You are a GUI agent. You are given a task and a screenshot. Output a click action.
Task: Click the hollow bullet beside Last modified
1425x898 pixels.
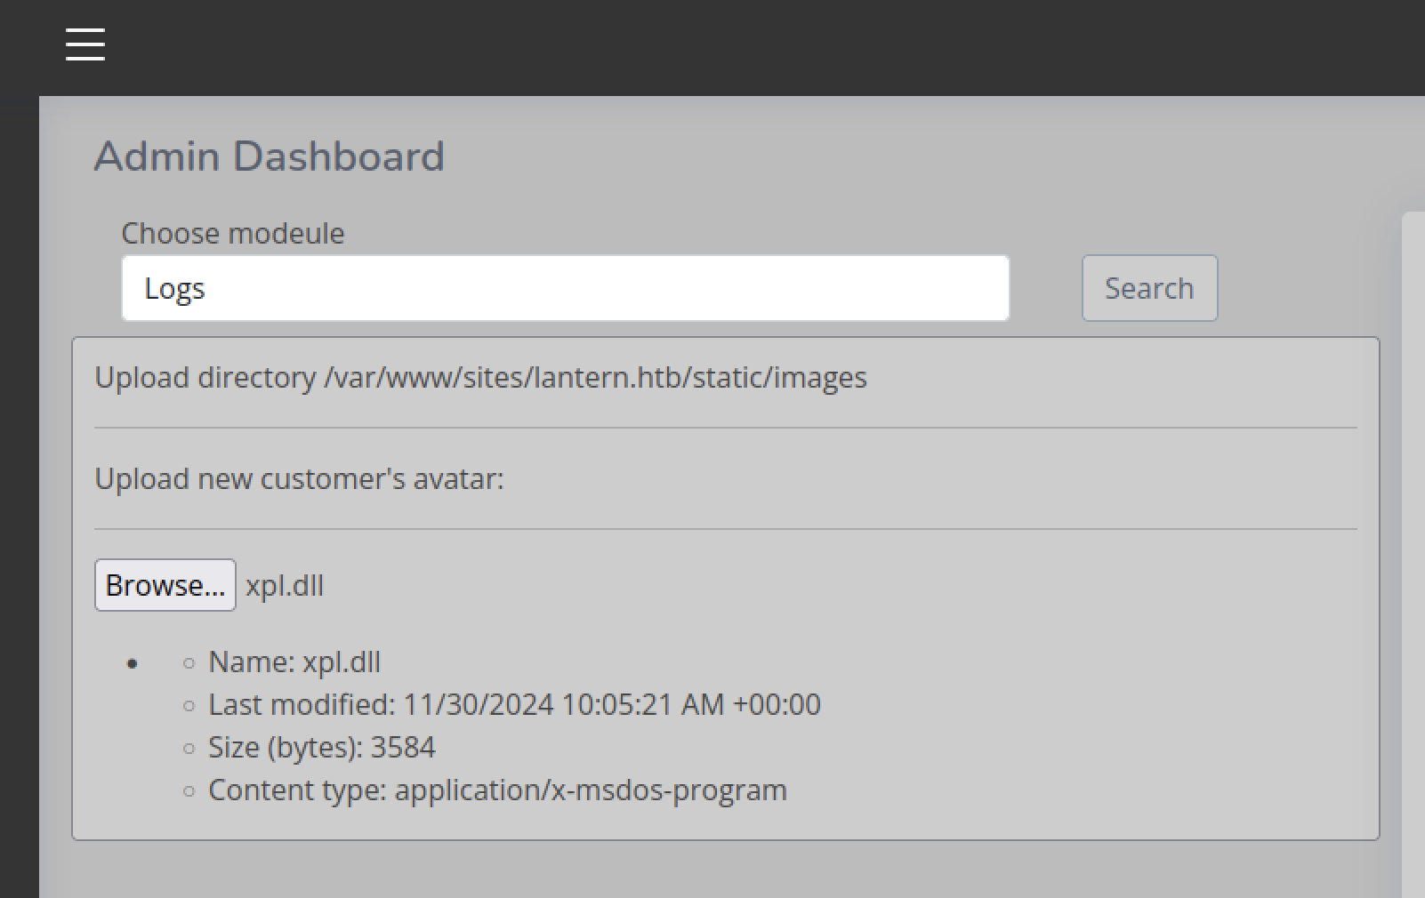pyautogui.click(x=189, y=706)
